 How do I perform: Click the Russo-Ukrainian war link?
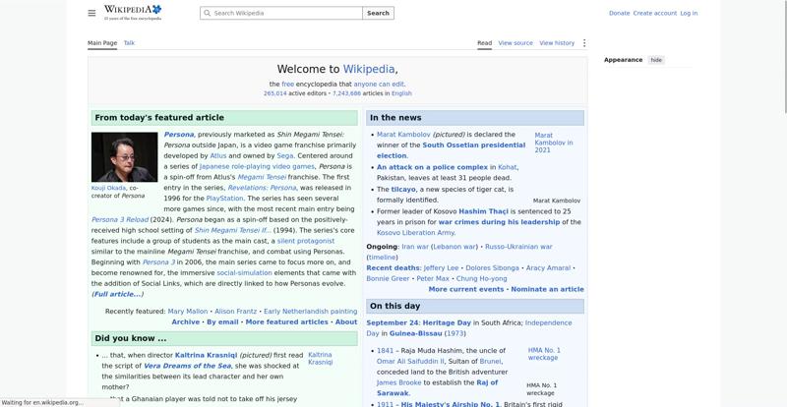tap(519, 247)
